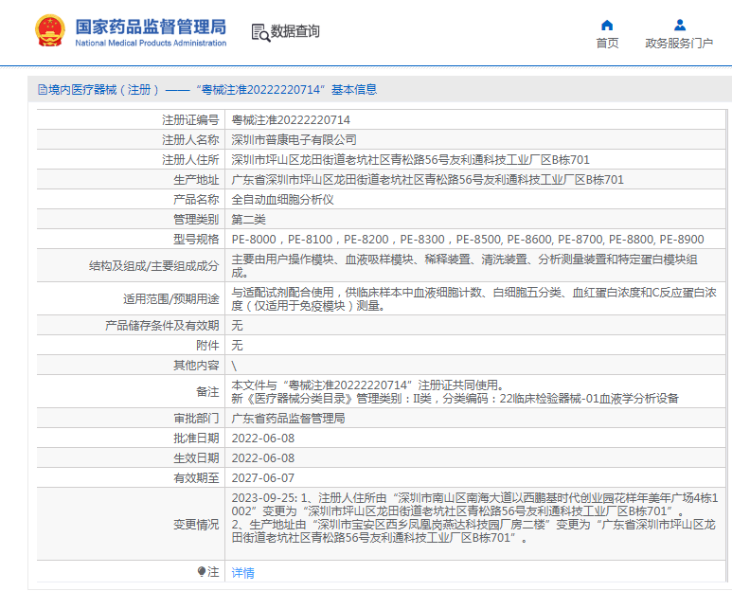Go to 首页 text link
This screenshot has width=732, height=591.
click(x=607, y=43)
